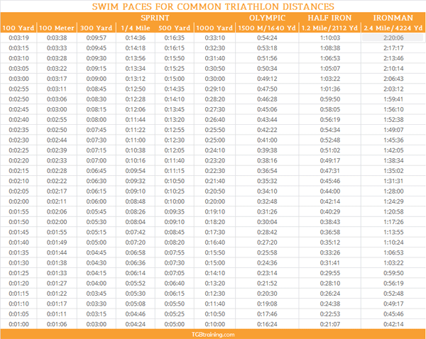Viewport: 426px width, 339px height.
Task: Select the highlighted Ironman cell 2:20:06
Action: (x=393, y=38)
